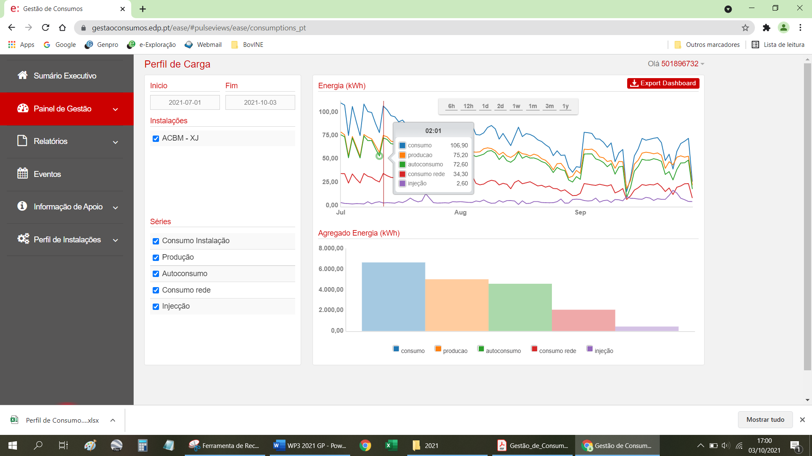Image resolution: width=812 pixels, height=456 pixels.
Task: Click the Mostrar tudo downloads button
Action: click(765, 420)
